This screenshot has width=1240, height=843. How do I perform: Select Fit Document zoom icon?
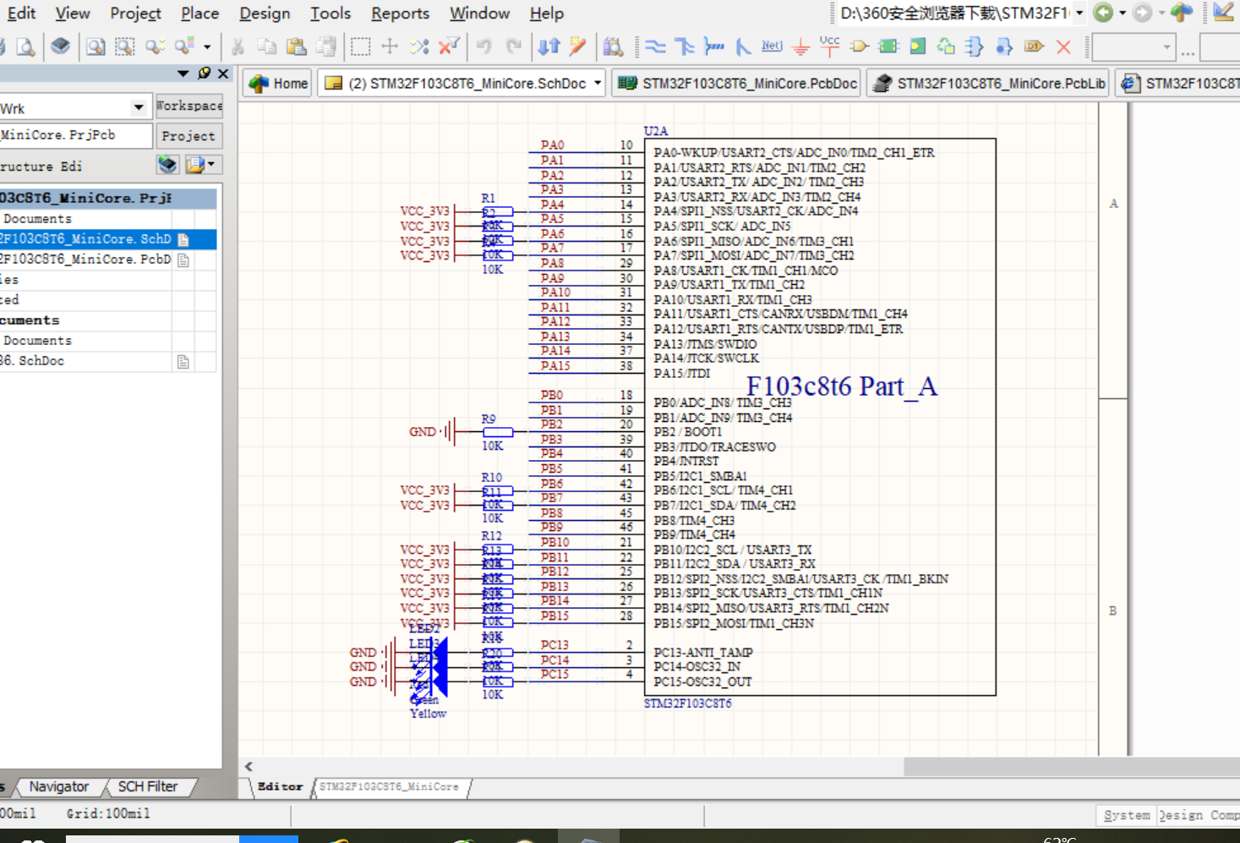[x=96, y=47]
